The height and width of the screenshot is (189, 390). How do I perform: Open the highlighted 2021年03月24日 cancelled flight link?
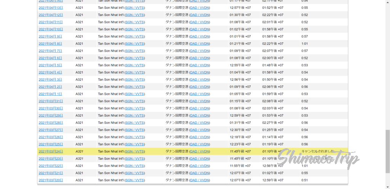coord(51,152)
